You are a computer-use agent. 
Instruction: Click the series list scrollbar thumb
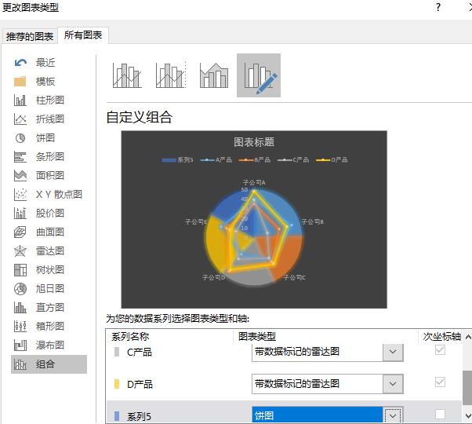467,388
